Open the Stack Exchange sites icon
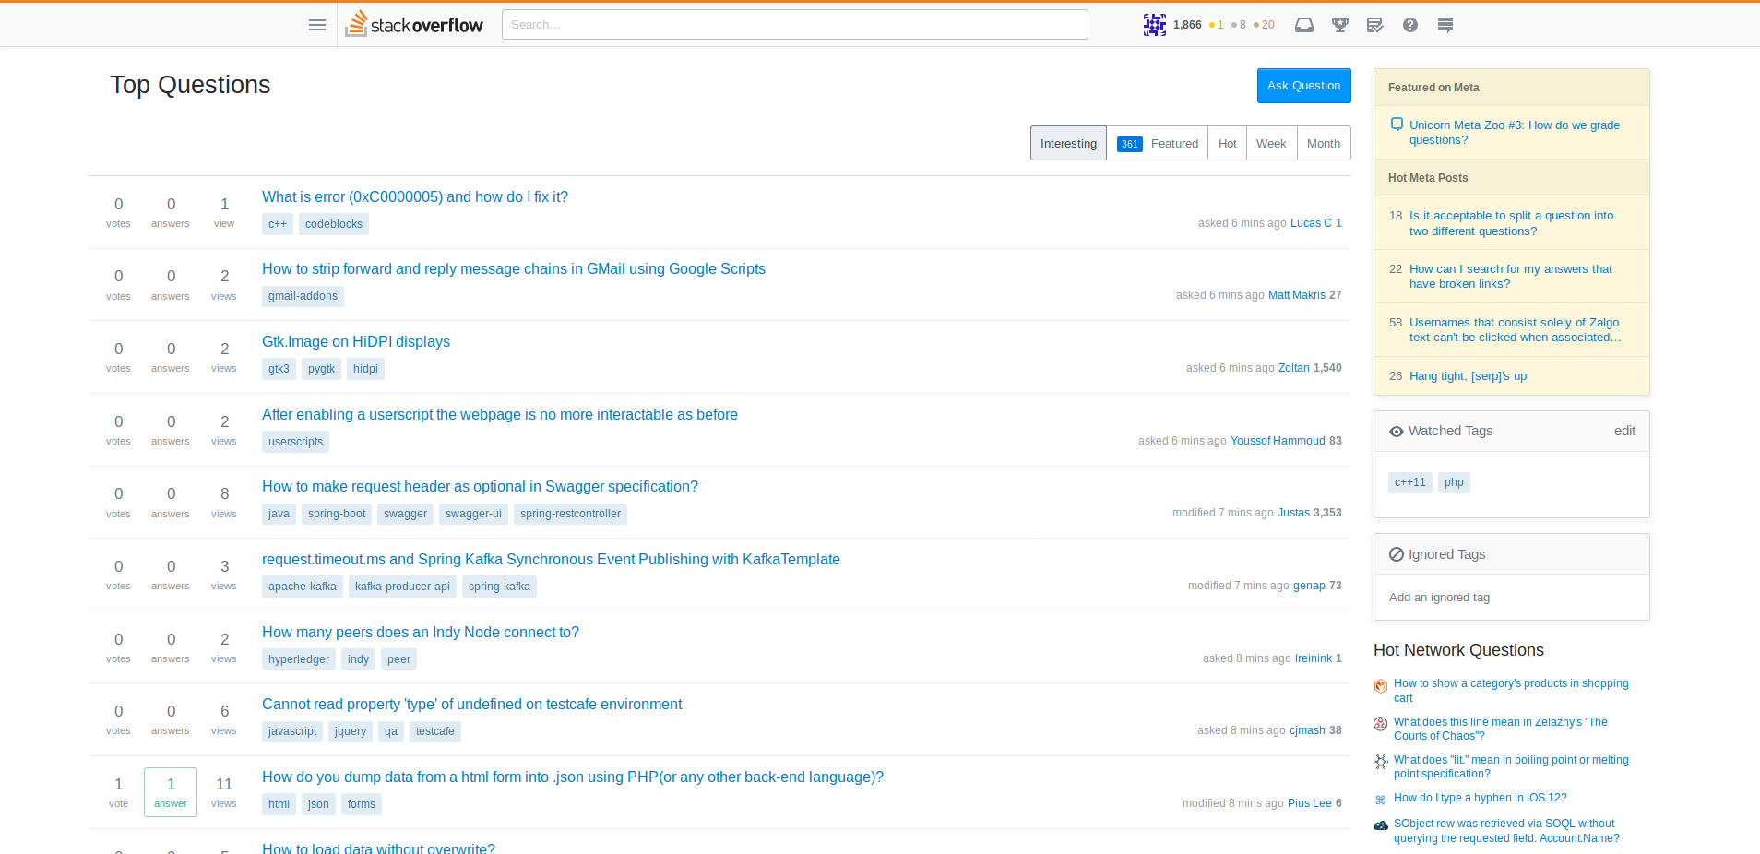 1445,25
